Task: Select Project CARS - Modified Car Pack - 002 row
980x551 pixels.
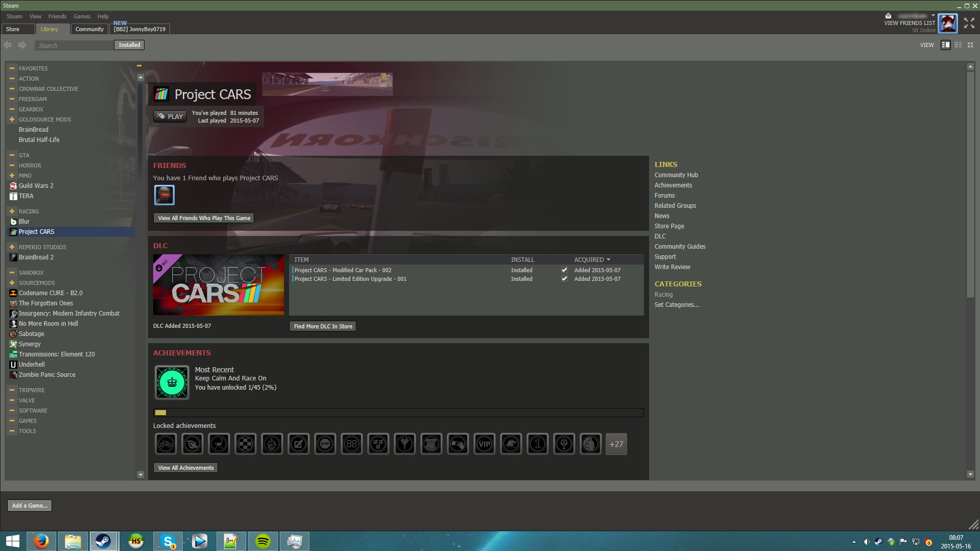Action: [x=467, y=270]
